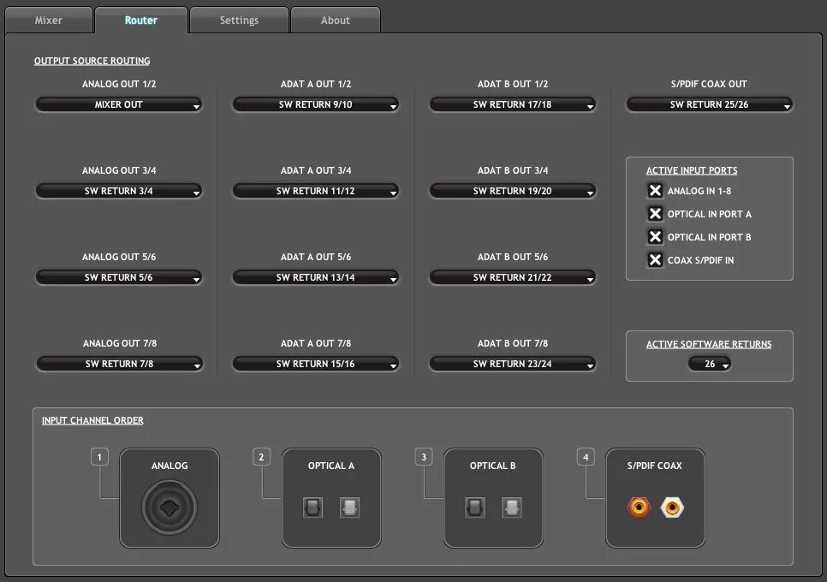Select the Analog combo jack connector icon
The width and height of the screenshot is (827, 582).
169,507
